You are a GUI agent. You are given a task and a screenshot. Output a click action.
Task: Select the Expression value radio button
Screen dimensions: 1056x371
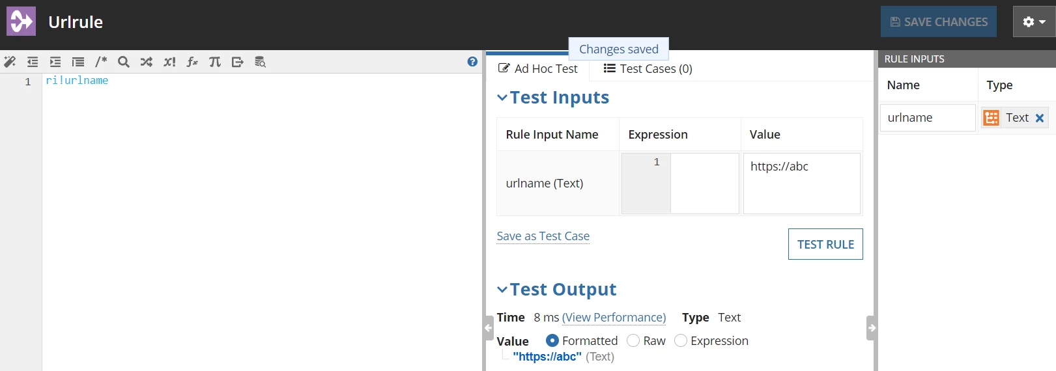pos(681,340)
